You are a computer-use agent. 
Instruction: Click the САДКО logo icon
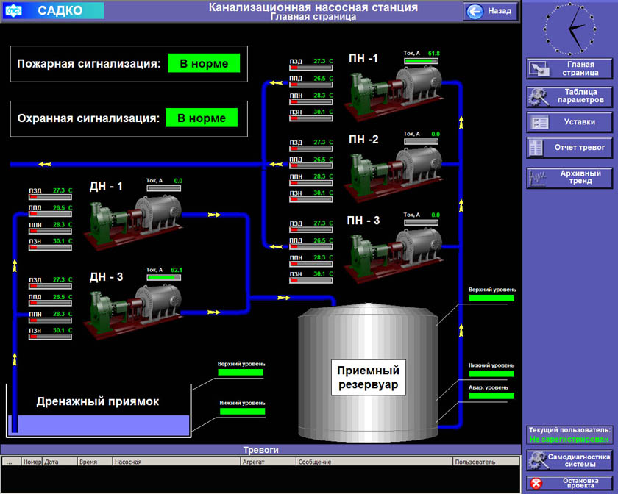[x=13, y=10]
